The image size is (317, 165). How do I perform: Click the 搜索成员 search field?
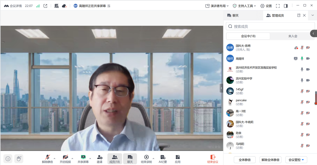271,26
